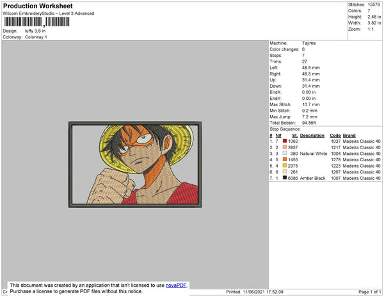Click the 'Page 1 of 1' footer
Viewport: 384px width, 297px height.
click(370, 292)
